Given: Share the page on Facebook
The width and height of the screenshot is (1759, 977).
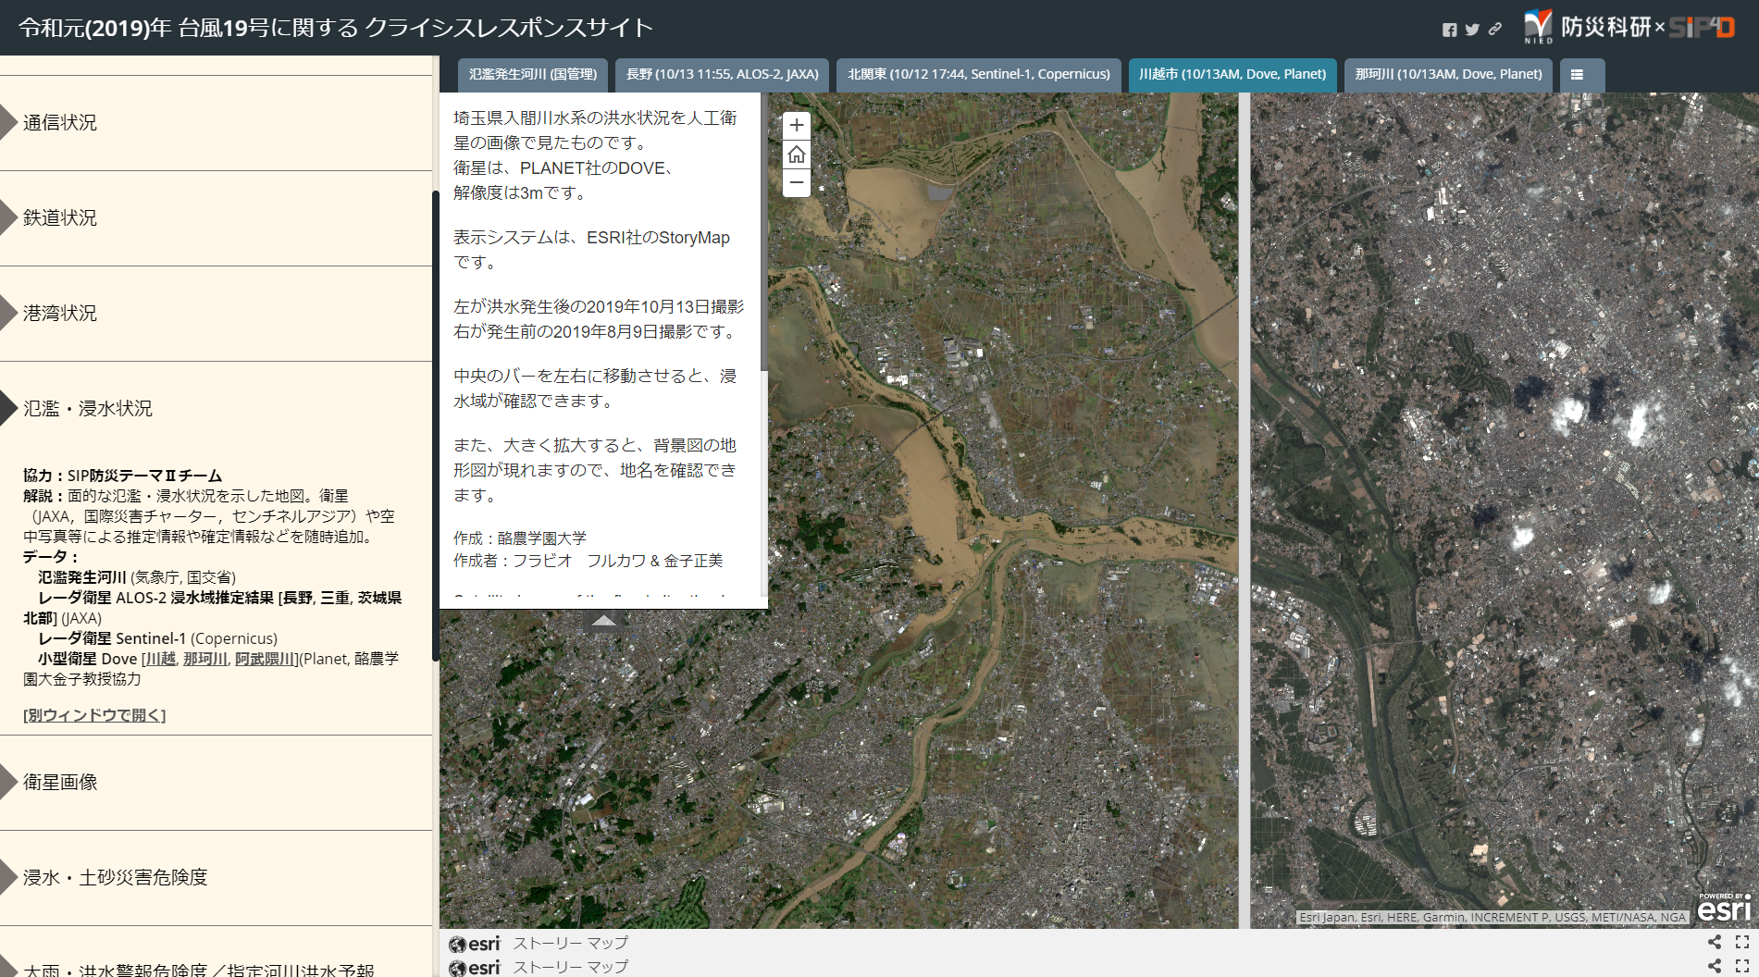Looking at the screenshot, I should tap(1449, 30).
